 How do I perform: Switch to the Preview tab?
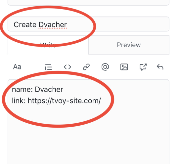click(x=129, y=45)
